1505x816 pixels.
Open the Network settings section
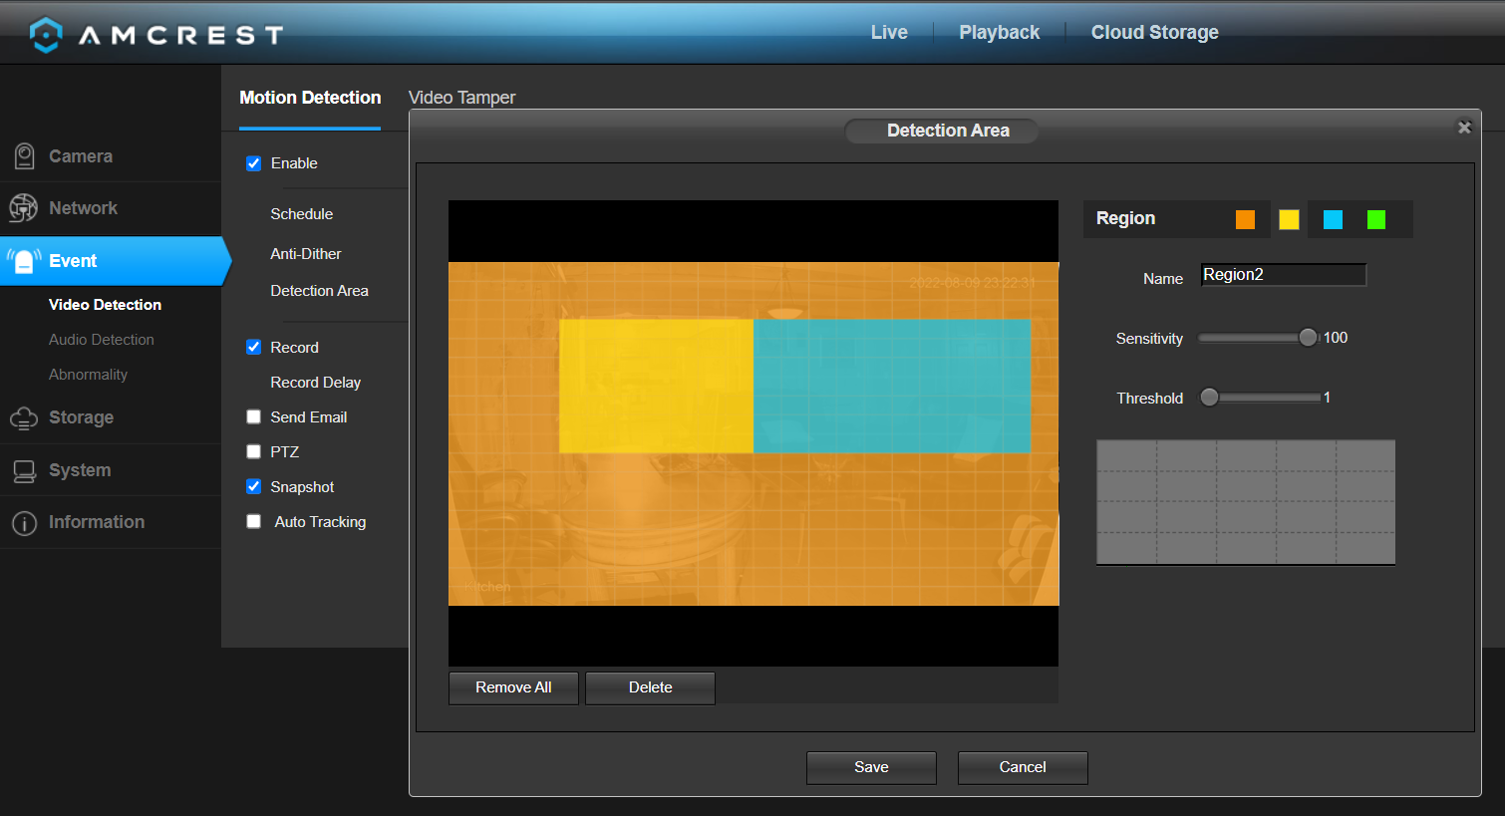coord(83,208)
